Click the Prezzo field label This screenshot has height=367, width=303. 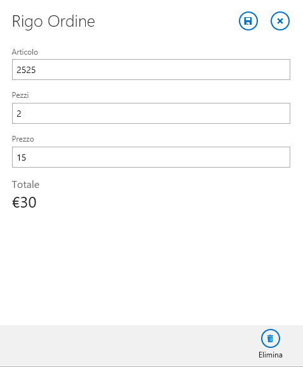pos(23,139)
